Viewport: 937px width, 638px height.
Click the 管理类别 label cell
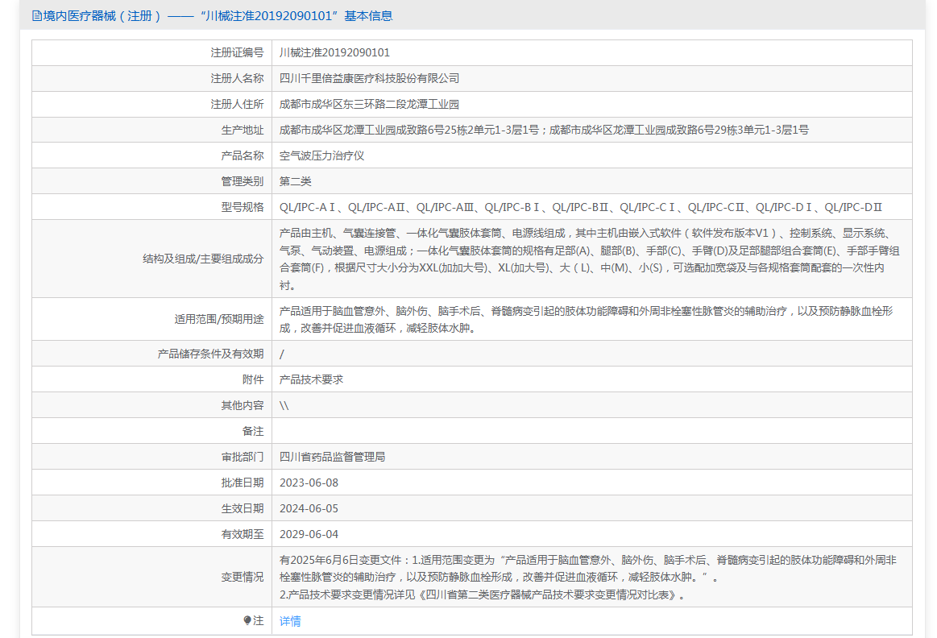(x=151, y=181)
